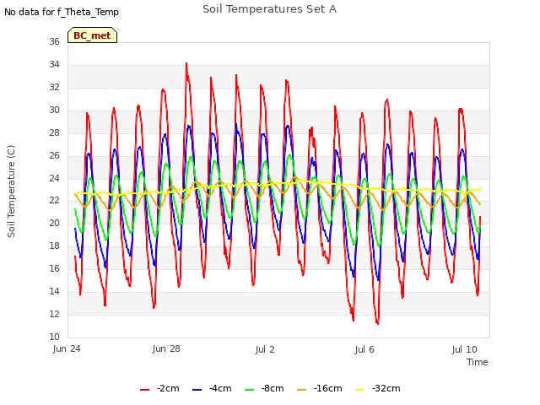
Task: Click the 34 y-axis tick label
Action: click(x=54, y=64)
